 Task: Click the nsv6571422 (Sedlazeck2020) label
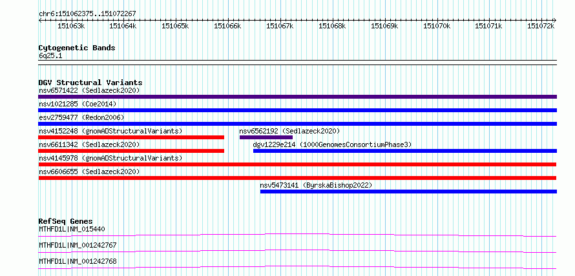[x=89, y=90]
